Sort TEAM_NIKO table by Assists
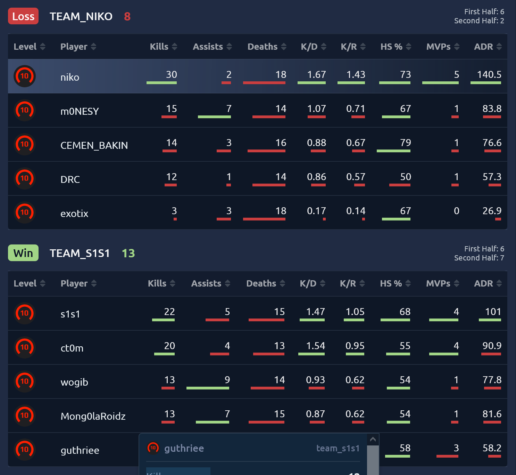516x475 pixels. (213, 47)
